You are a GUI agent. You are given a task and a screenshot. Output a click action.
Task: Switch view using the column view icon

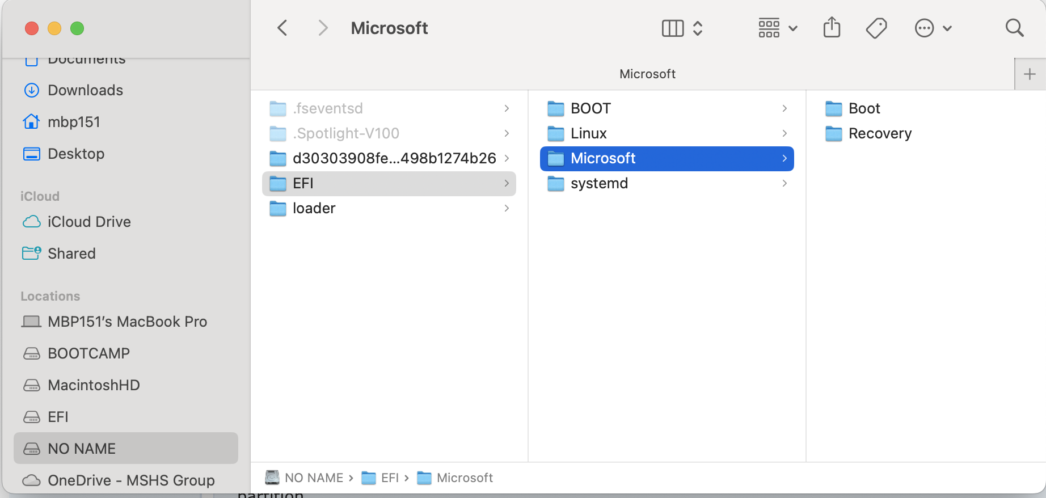673,28
